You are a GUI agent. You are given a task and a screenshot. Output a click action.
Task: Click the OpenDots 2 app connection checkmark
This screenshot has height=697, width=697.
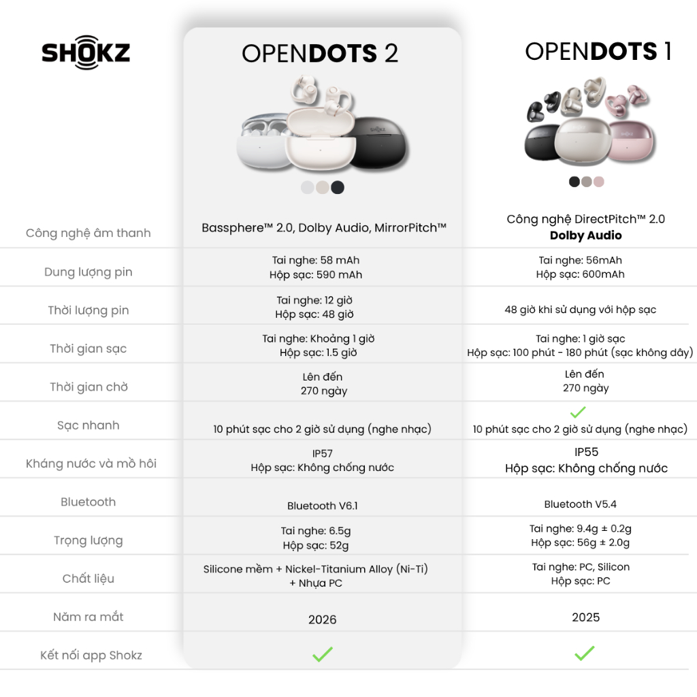322,654
